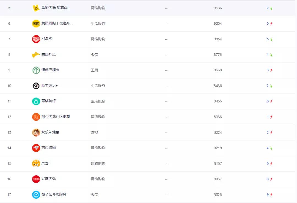Open the 橙心优选社区电商 name link
This screenshot has height=203, width=297.
point(56,117)
